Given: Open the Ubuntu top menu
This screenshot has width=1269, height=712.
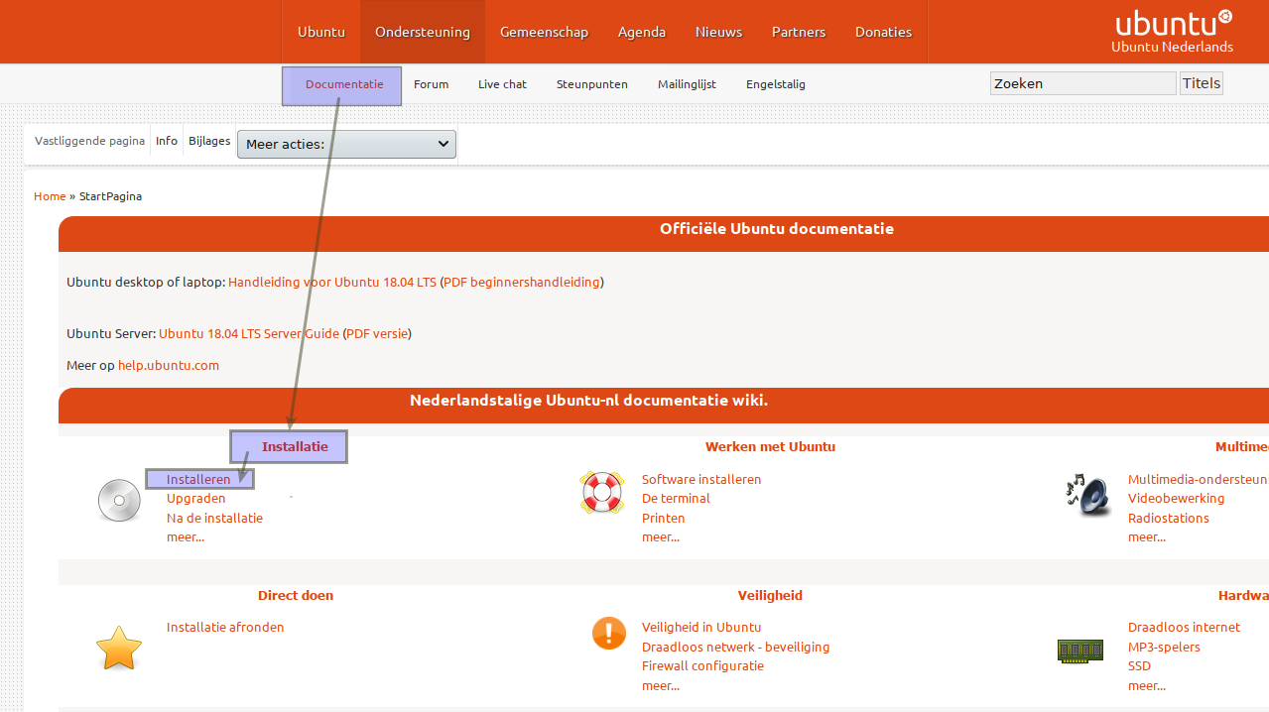Looking at the screenshot, I should pos(321,32).
